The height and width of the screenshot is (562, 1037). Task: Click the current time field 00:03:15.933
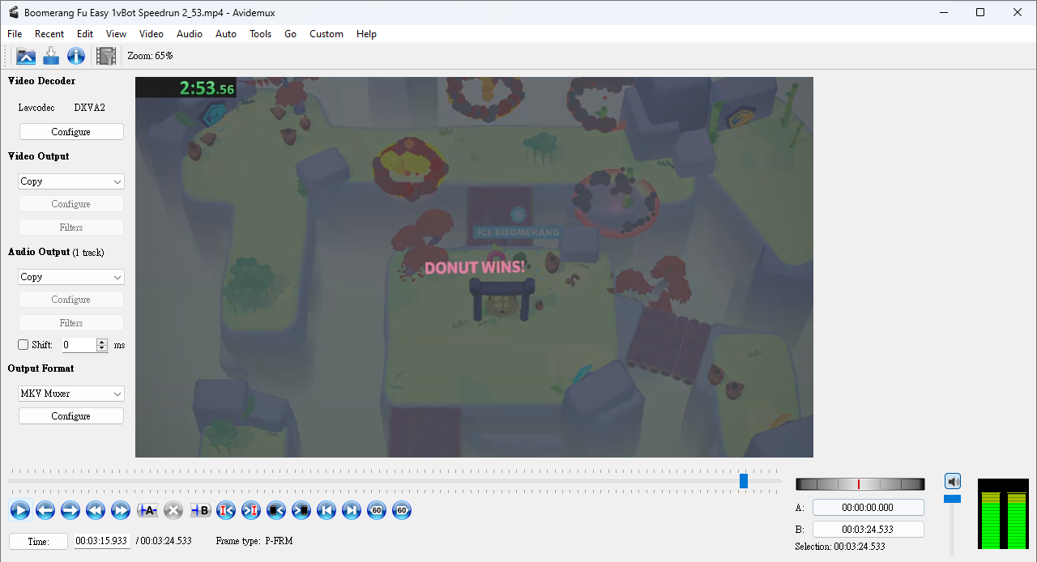(102, 541)
